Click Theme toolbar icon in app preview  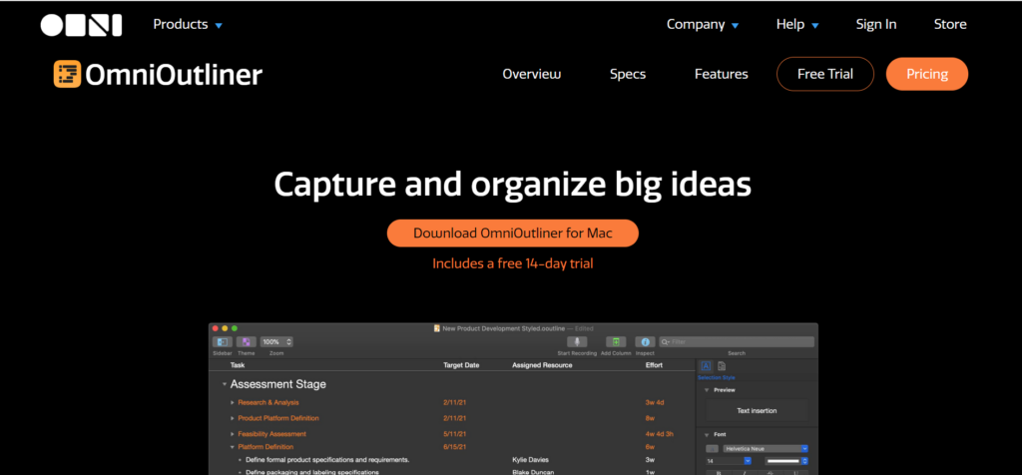point(246,342)
